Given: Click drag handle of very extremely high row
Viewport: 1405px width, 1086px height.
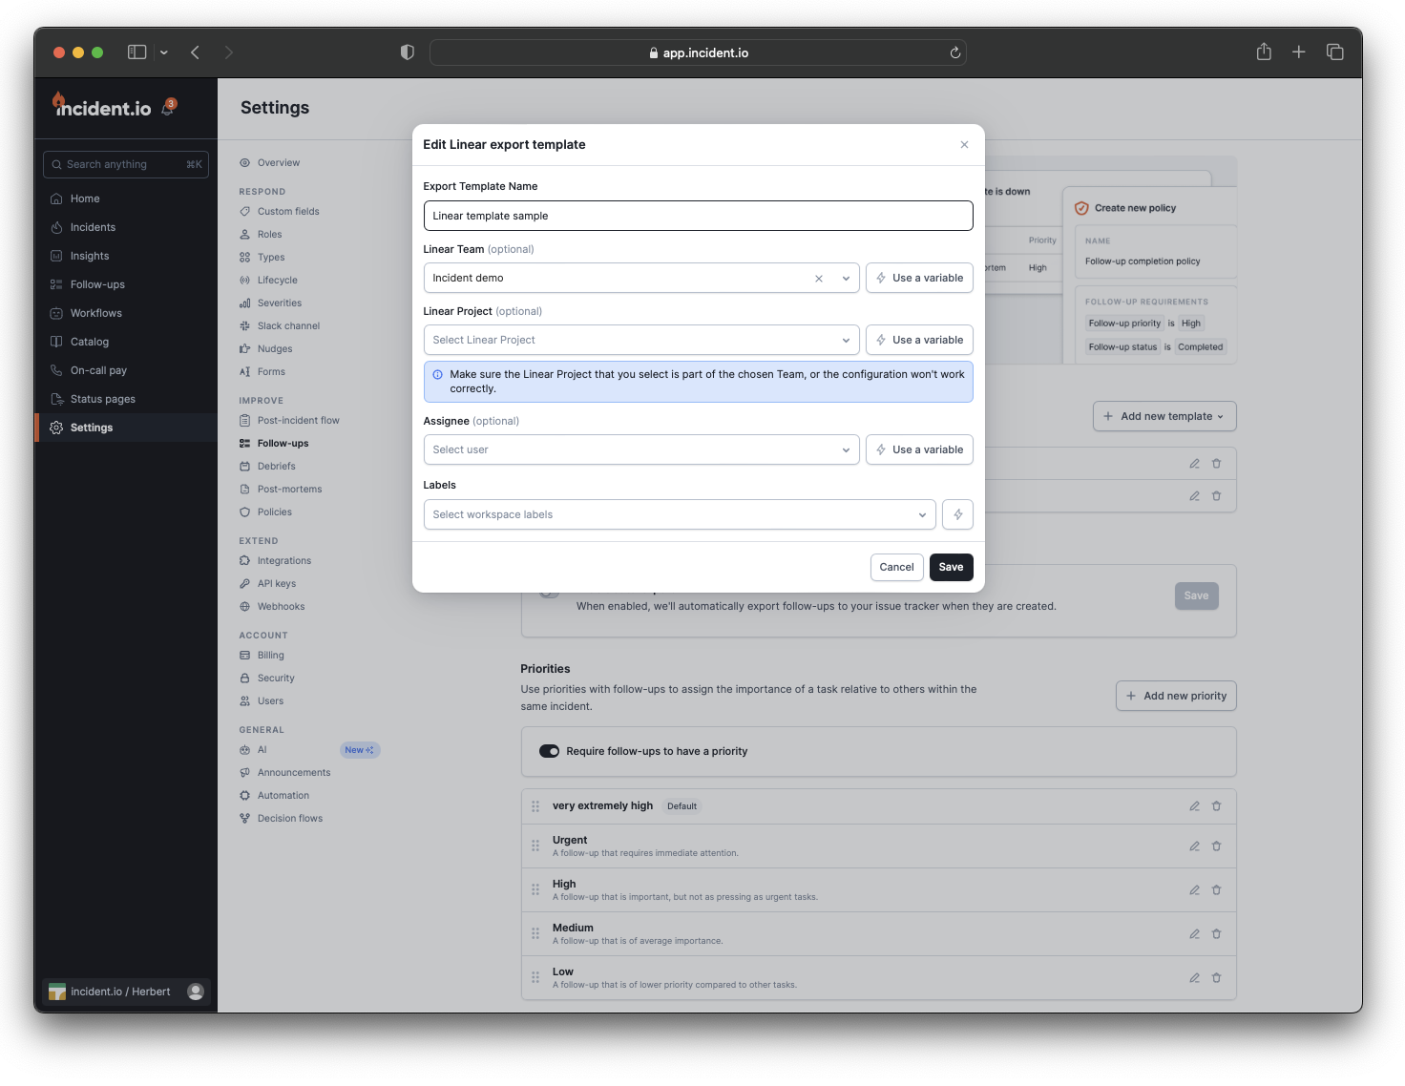Looking at the screenshot, I should 535,806.
